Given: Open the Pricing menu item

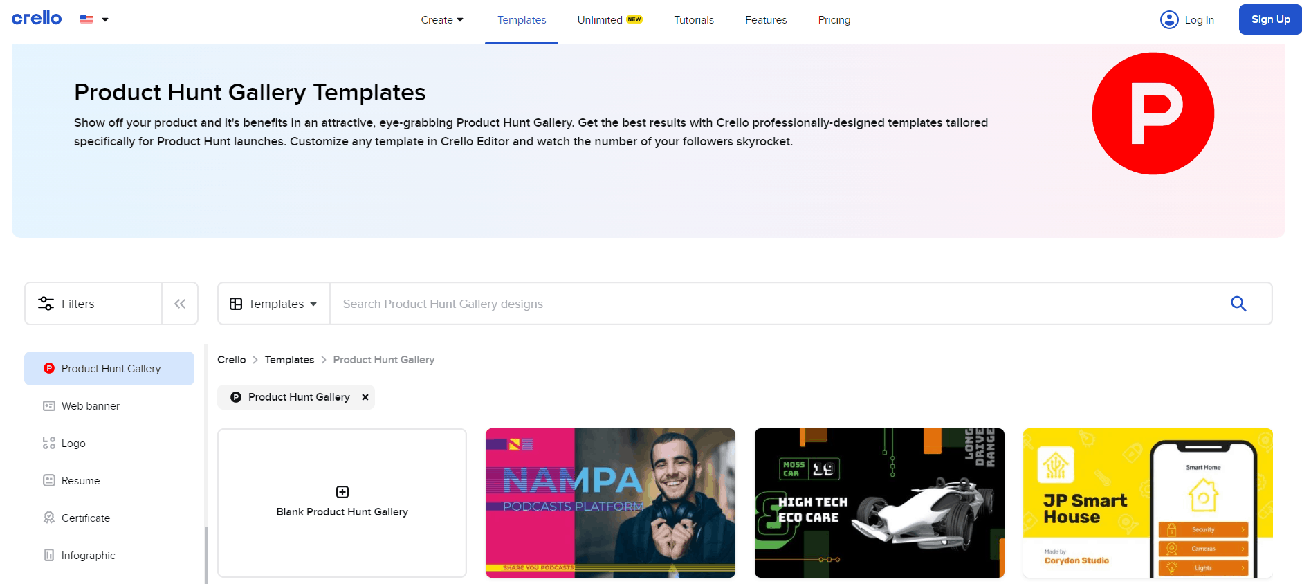Looking at the screenshot, I should pos(834,20).
